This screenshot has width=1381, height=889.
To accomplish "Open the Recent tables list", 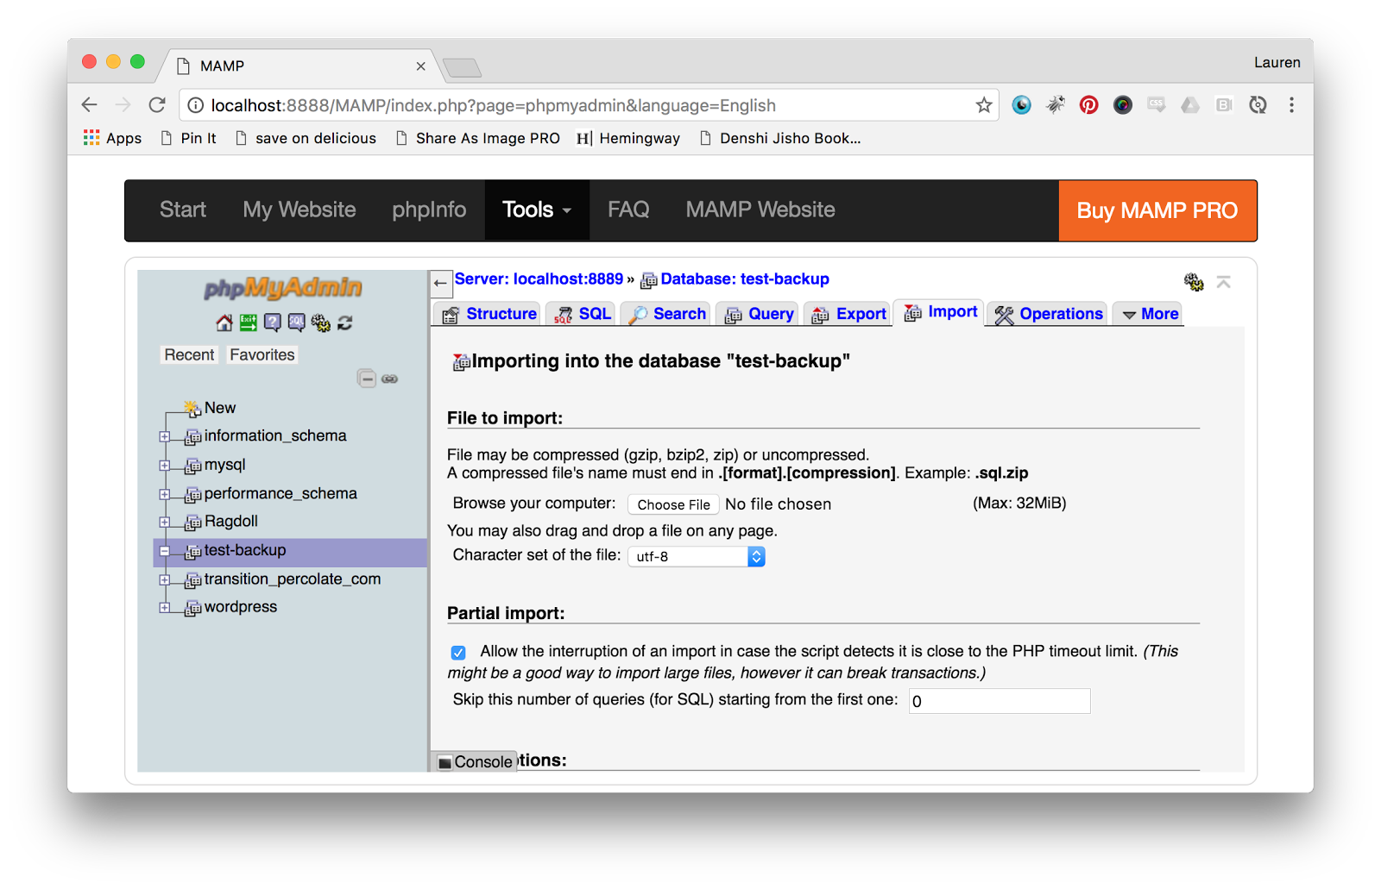I will 189,354.
